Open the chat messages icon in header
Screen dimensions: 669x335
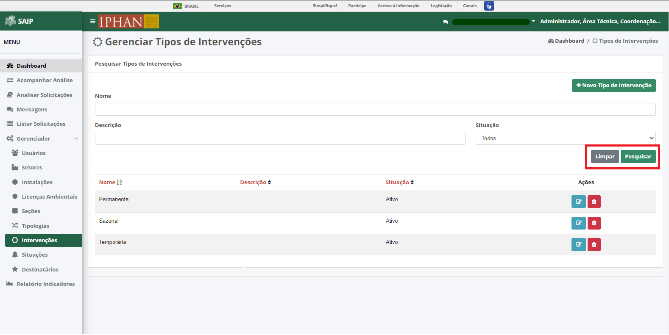446,22
